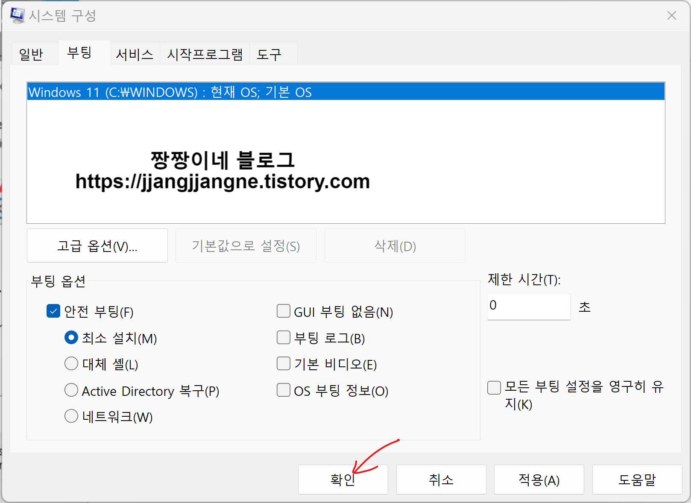This screenshot has height=503, width=691.
Task: Choose the 네트워크(W) radio option
Action: pyautogui.click(x=71, y=416)
